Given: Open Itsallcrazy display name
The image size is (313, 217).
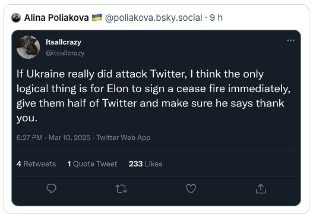Looking at the screenshot, I should [x=64, y=42].
